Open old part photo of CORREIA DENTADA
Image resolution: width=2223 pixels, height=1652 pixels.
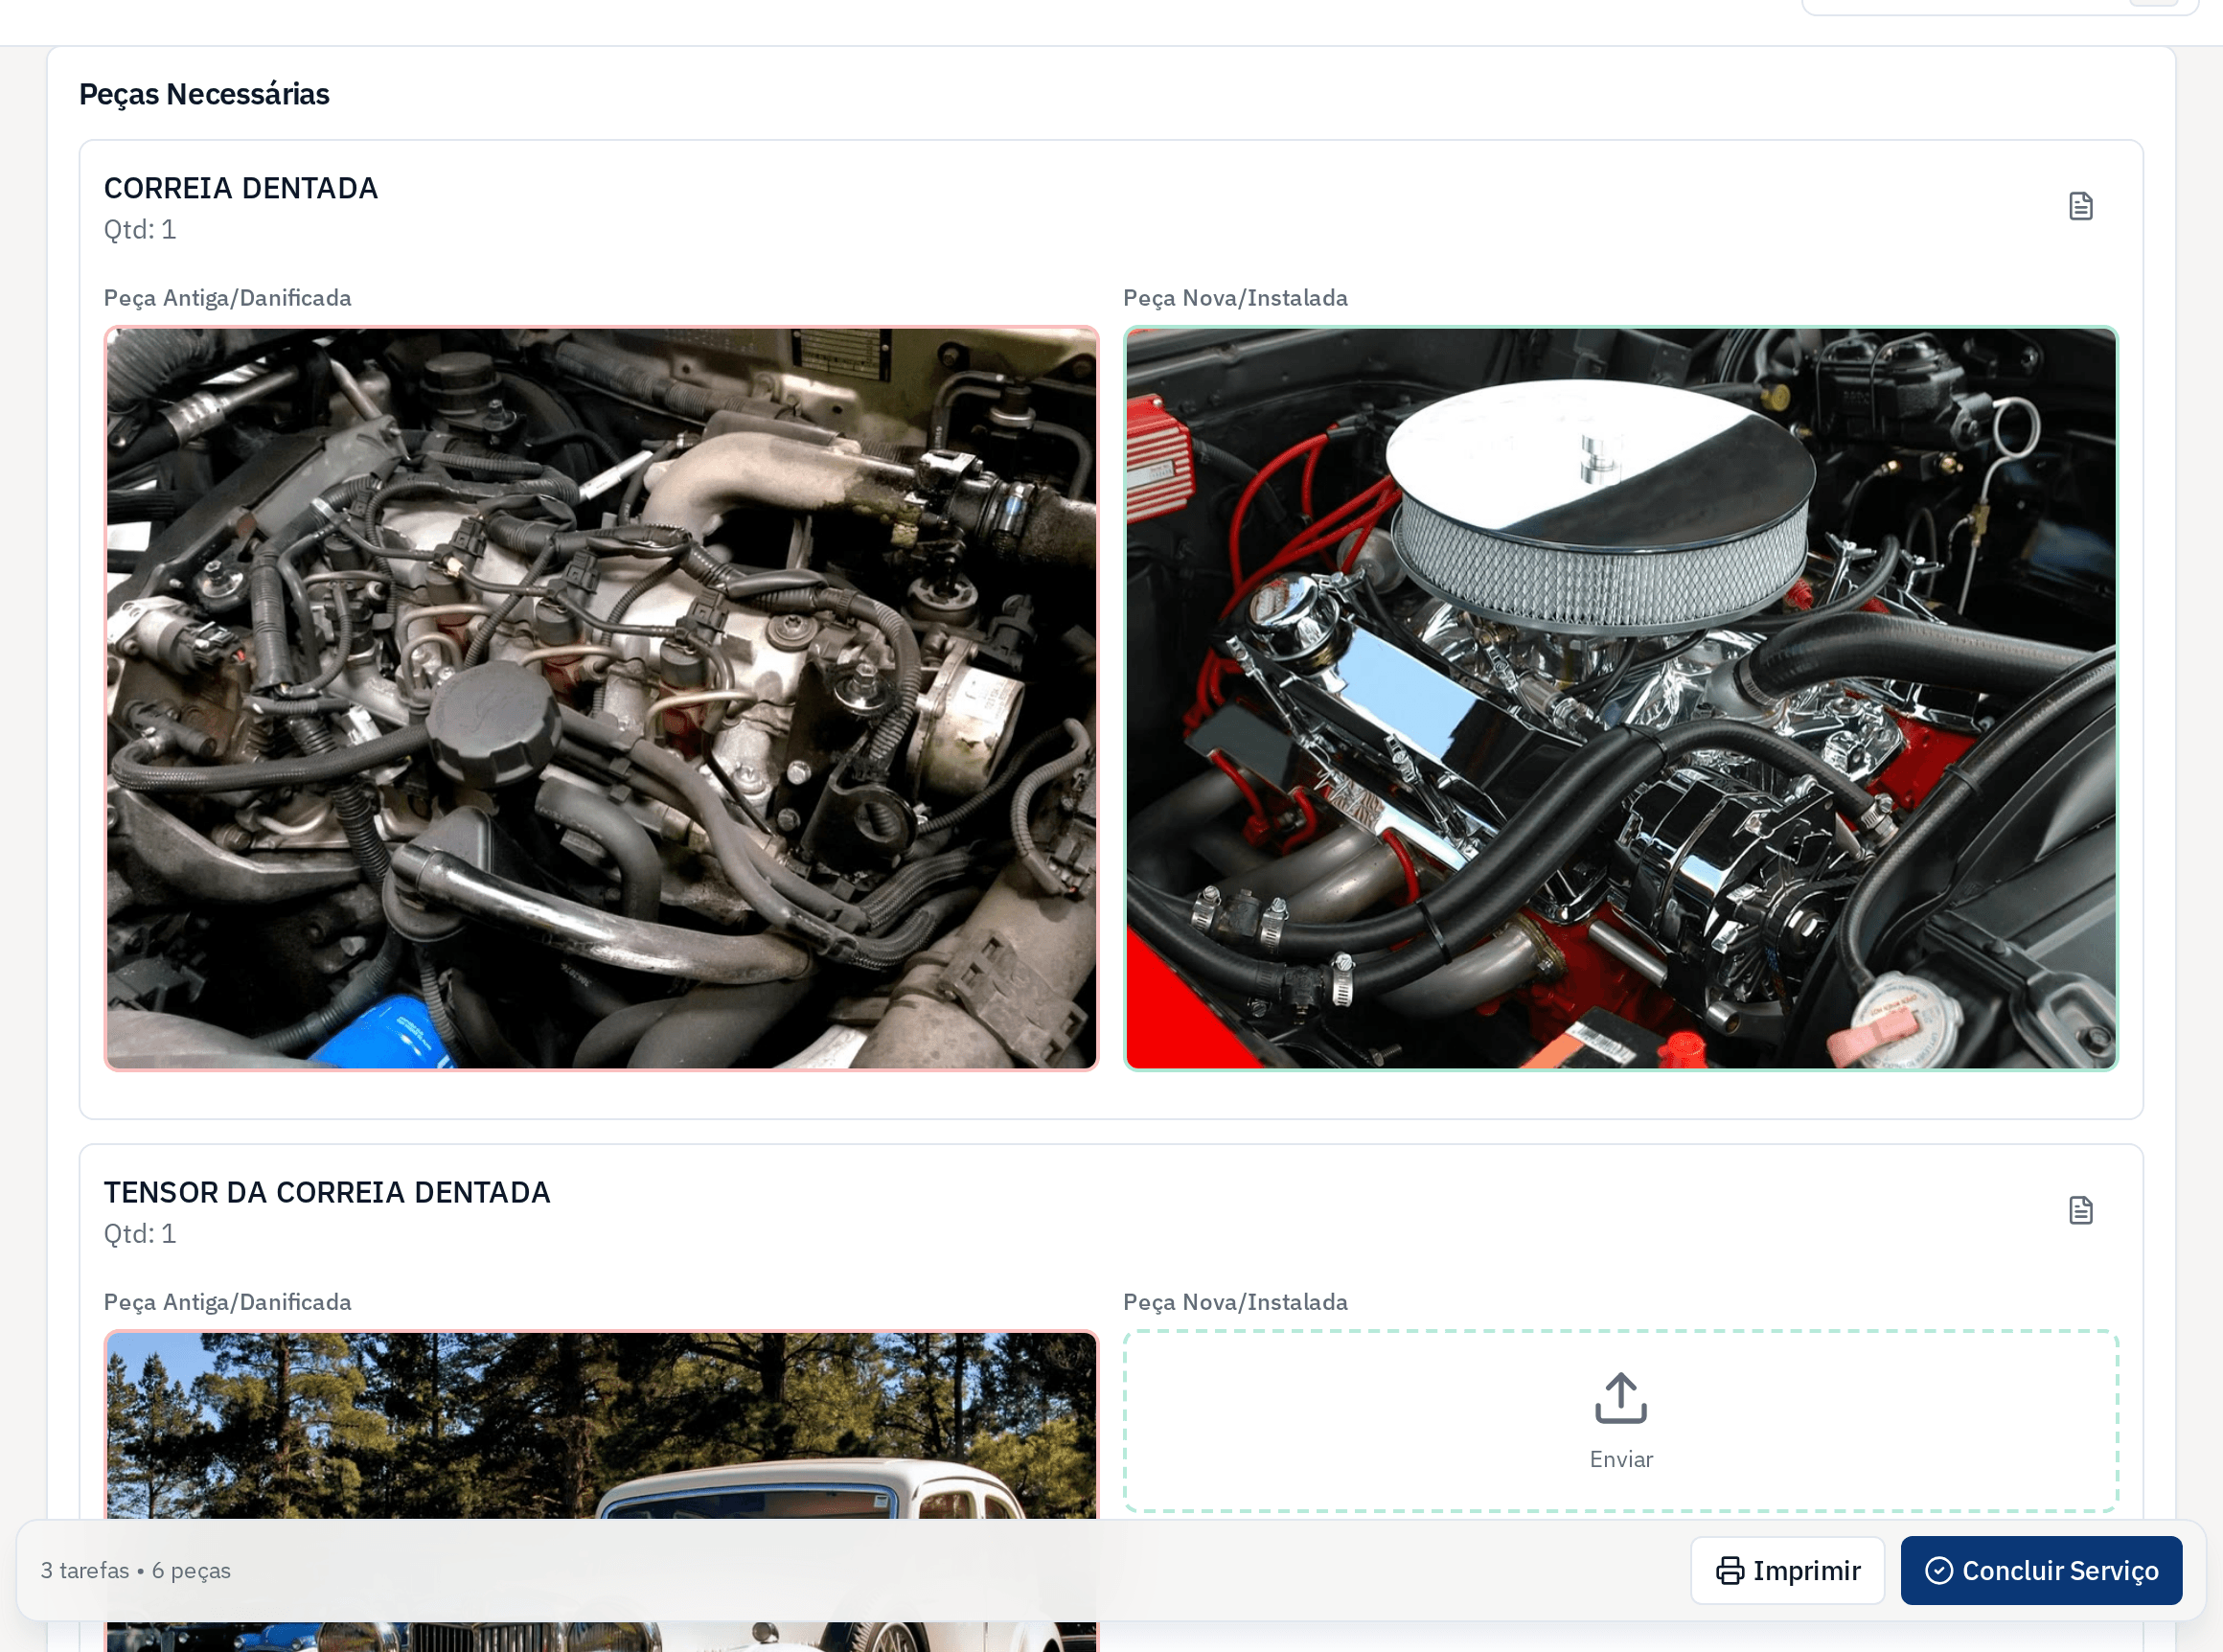[x=601, y=699]
